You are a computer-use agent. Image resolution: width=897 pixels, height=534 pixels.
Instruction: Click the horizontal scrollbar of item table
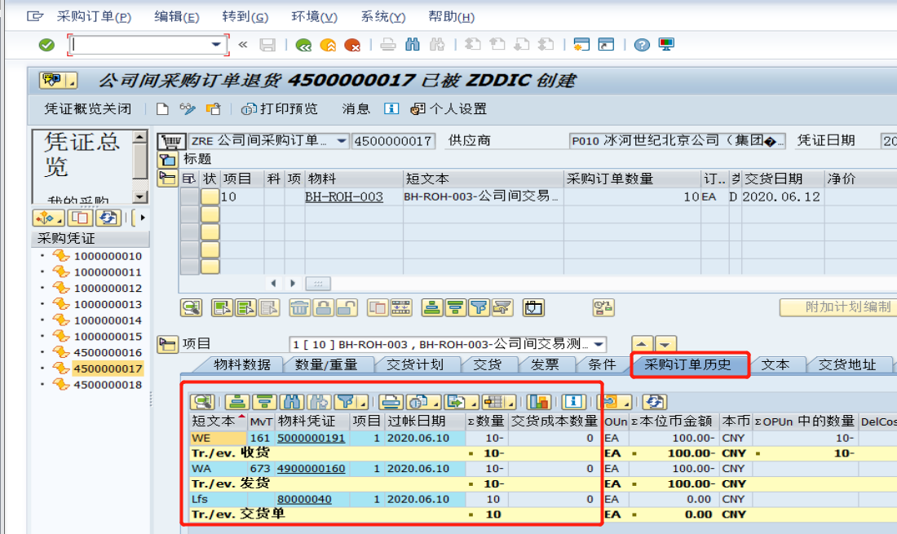[318, 284]
